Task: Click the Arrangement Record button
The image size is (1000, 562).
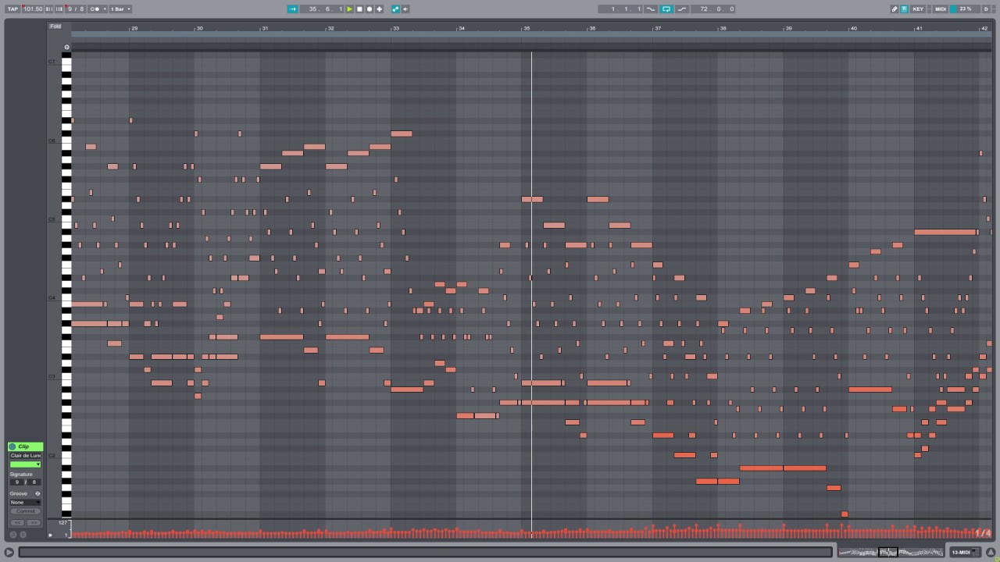Action: (x=370, y=9)
